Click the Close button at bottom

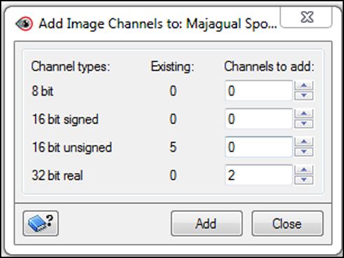(287, 224)
